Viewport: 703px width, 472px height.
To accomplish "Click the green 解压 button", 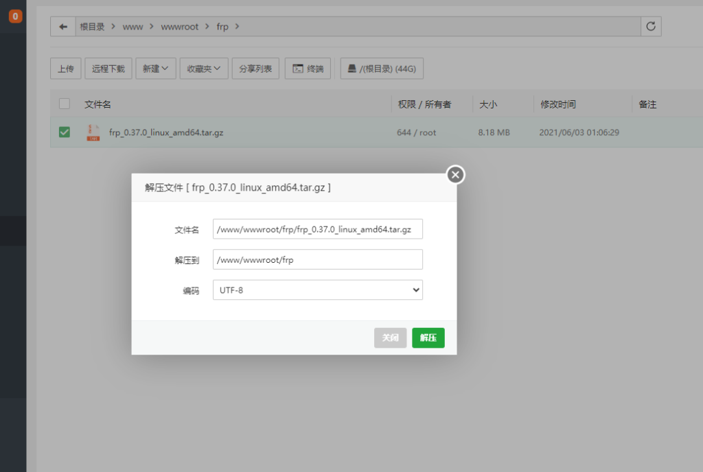I will click(x=428, y=338).
